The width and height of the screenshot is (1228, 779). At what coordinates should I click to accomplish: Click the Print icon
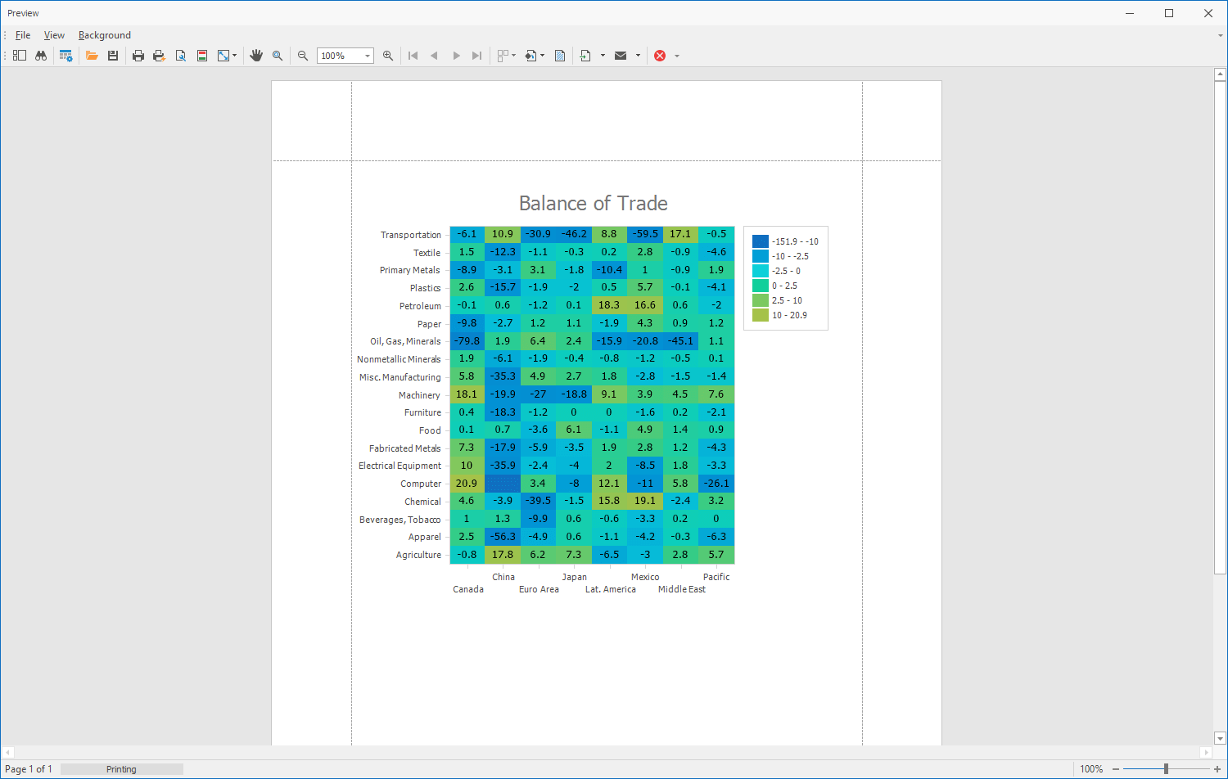click(138, 56)
